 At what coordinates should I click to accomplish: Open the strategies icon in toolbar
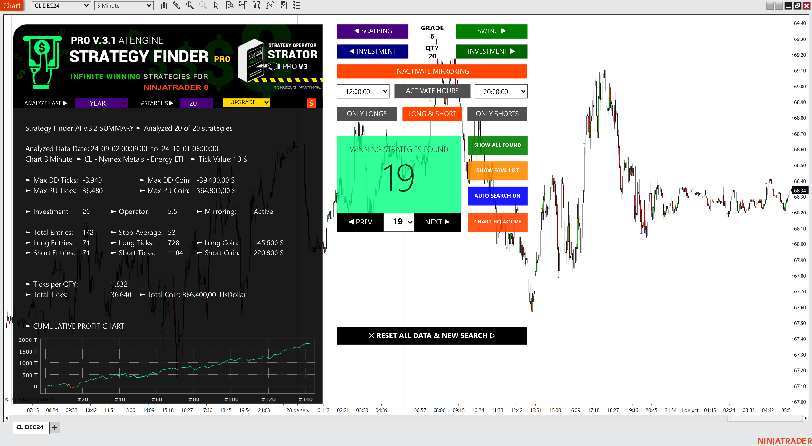[x=283, y=5]
